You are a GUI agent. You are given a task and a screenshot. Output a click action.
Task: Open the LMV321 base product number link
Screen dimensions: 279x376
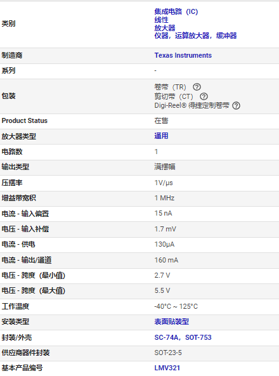point(167,368)
